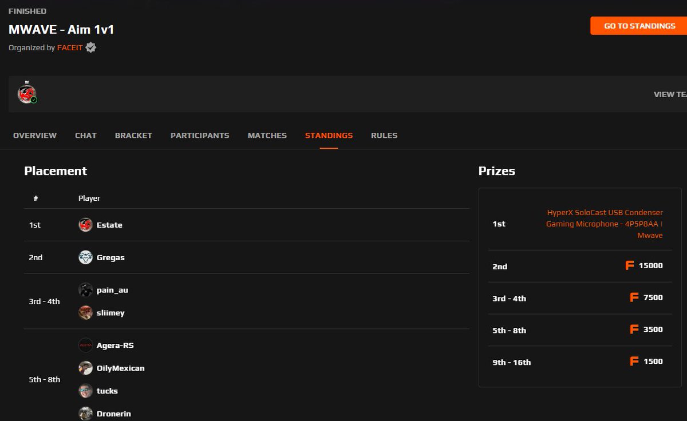Click the FACEIT verified badge icon
Viewport: 687px width, 421px height.
coord(90,47)
